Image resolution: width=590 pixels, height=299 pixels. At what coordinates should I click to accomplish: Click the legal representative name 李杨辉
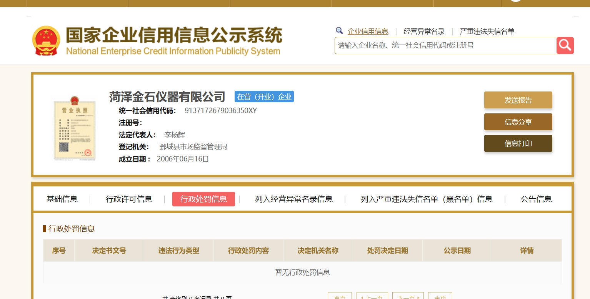click(x=175, y=135)
